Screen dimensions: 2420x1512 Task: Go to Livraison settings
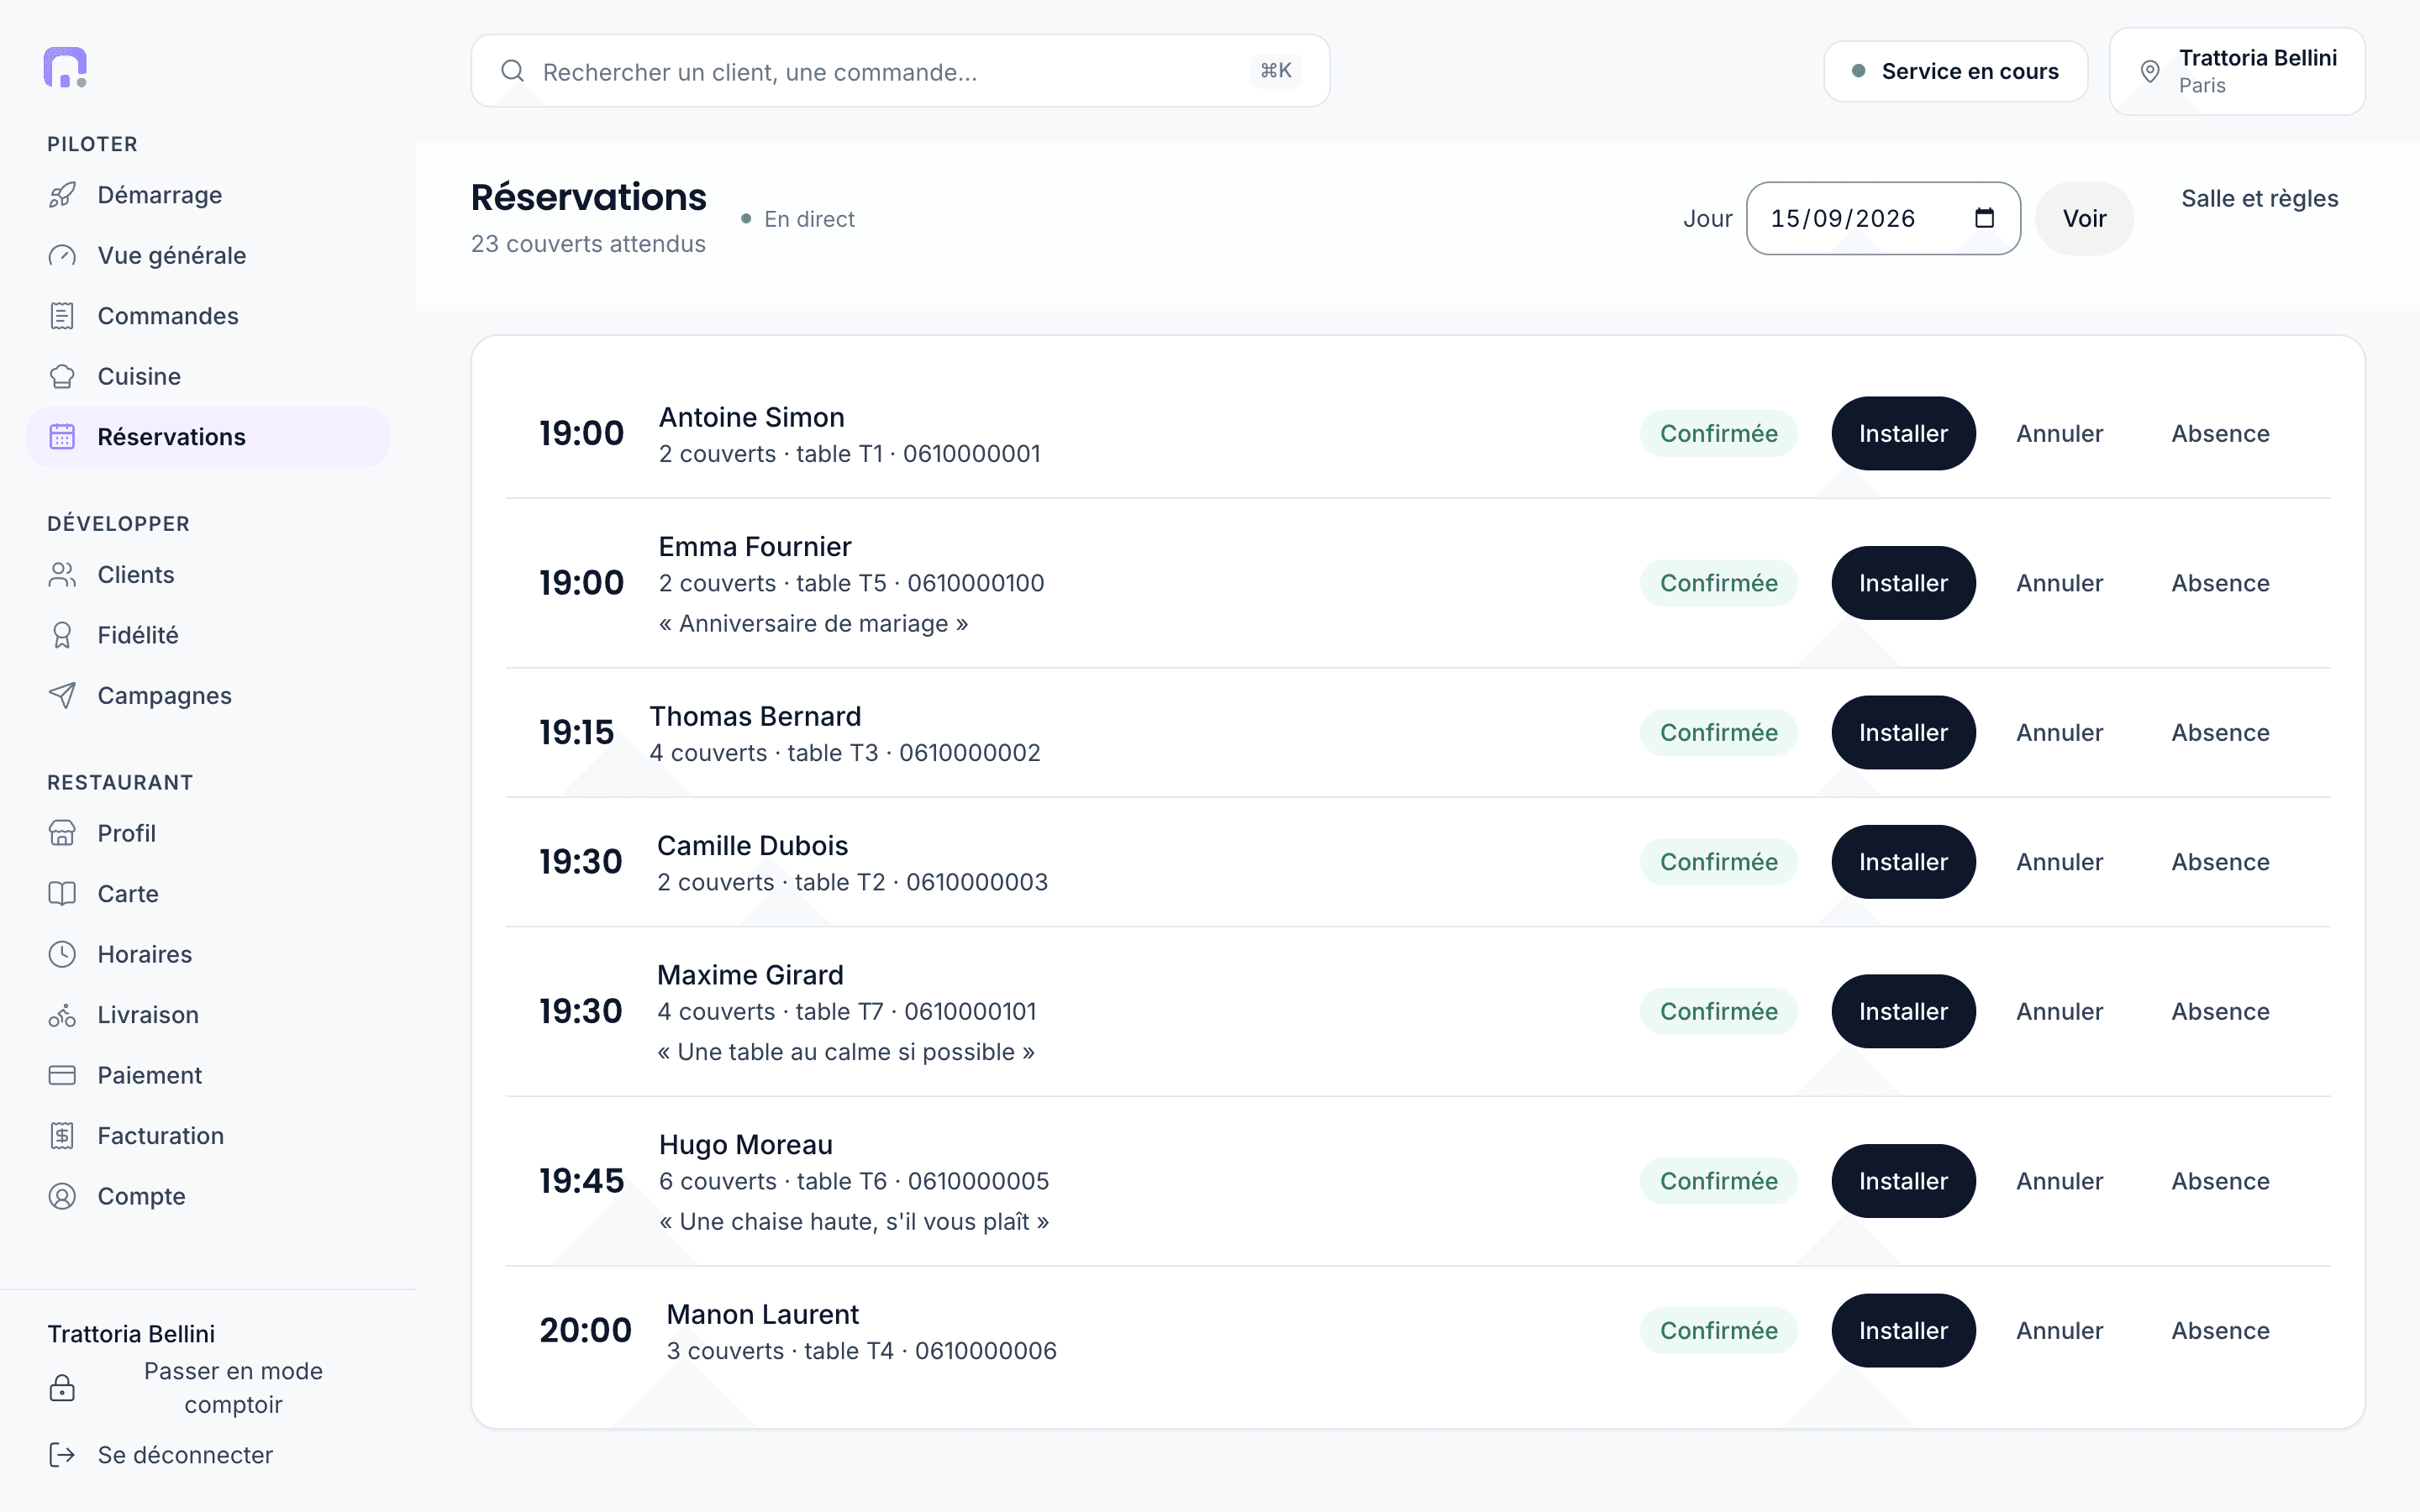pyautogui.click(x=208, y=1015)
